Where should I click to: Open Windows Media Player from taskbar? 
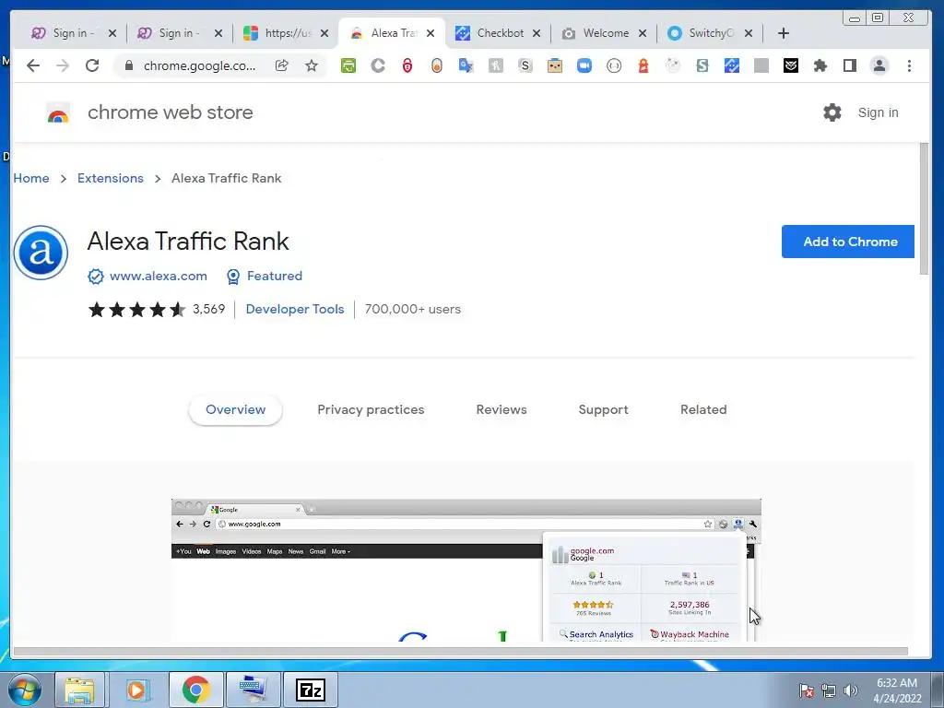pos(136,690)
